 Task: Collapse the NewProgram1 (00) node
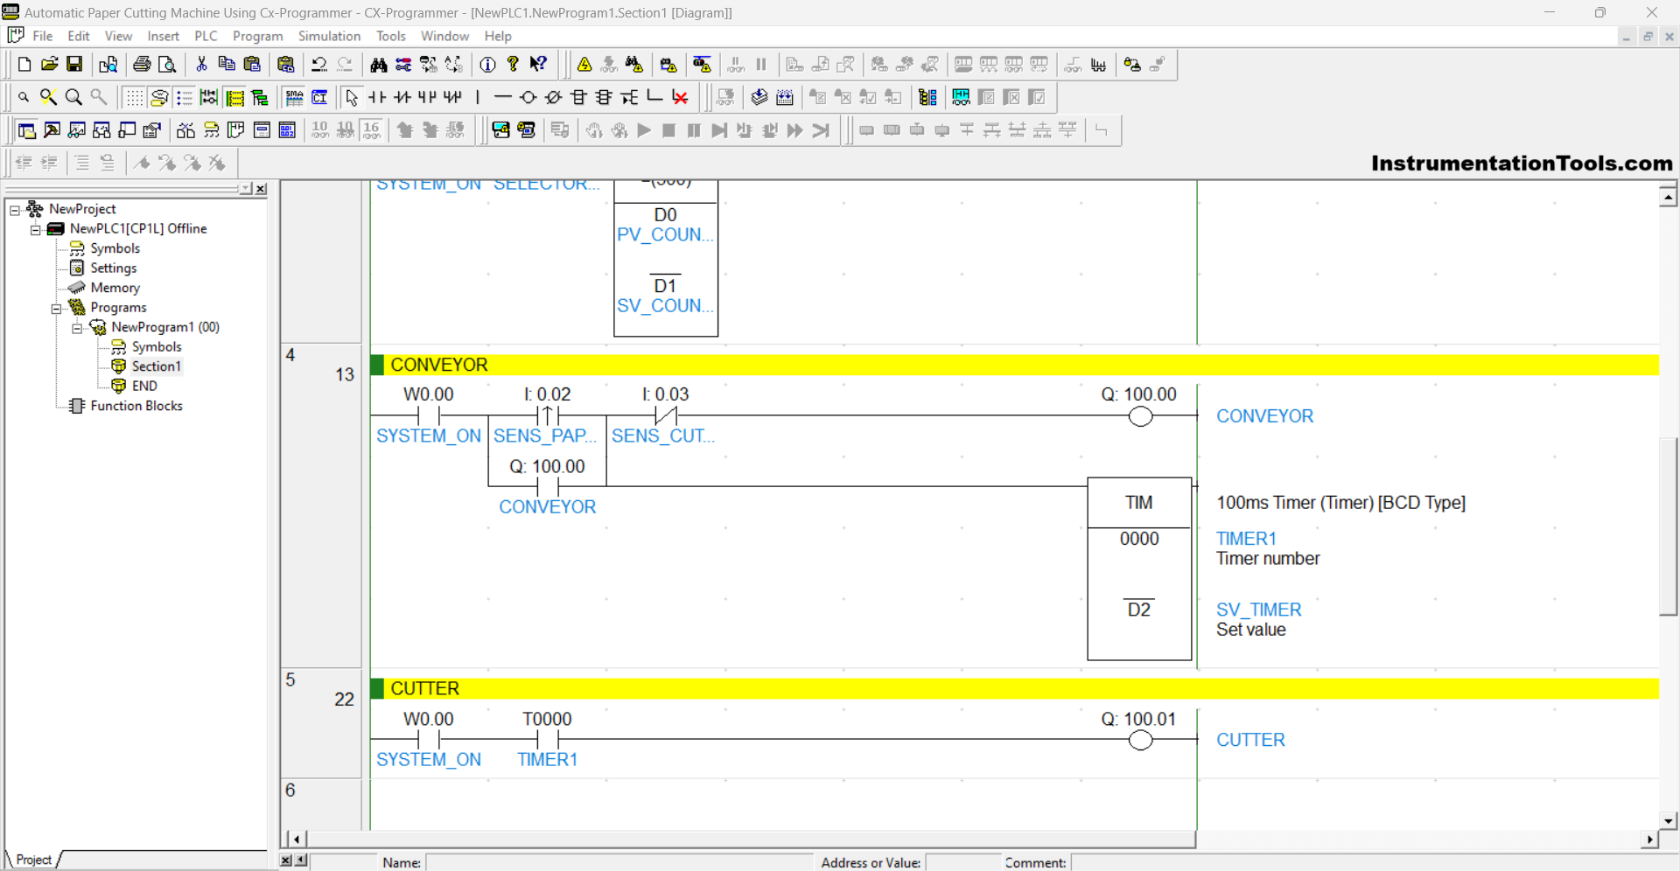click(77, 328)
